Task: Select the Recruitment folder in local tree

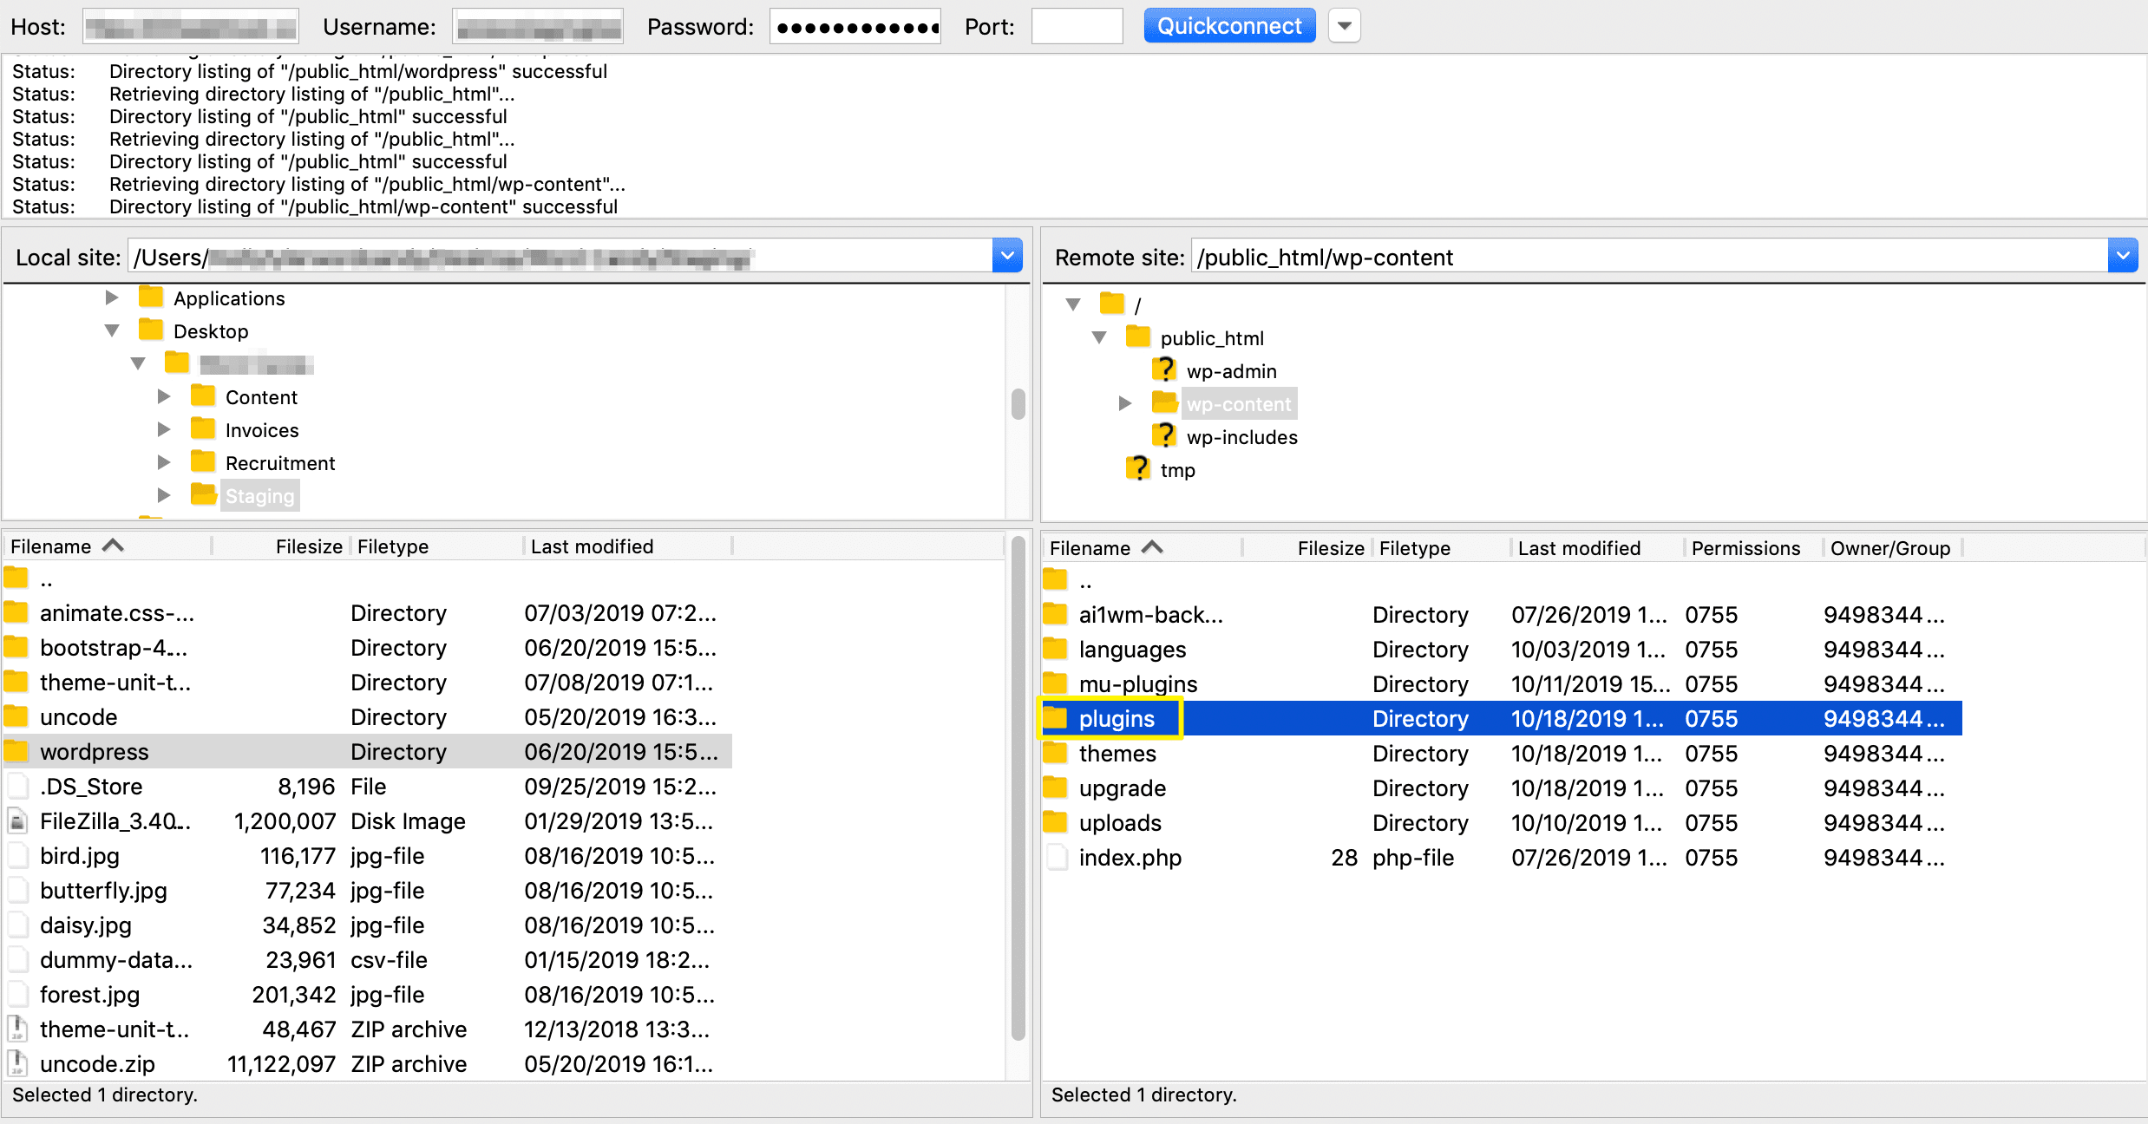Action: click(x=280, y=463)
